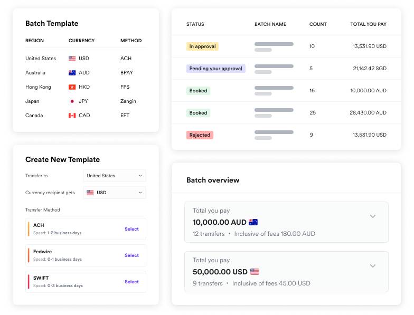Click Inclusive of fees 45.00 USD text

click(x=271, y=283)
